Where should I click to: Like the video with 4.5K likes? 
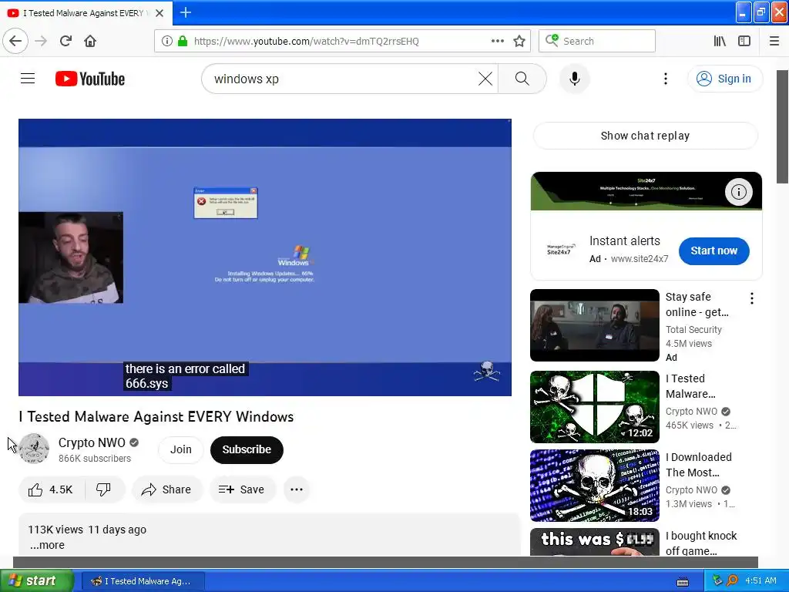click(52, 489)
